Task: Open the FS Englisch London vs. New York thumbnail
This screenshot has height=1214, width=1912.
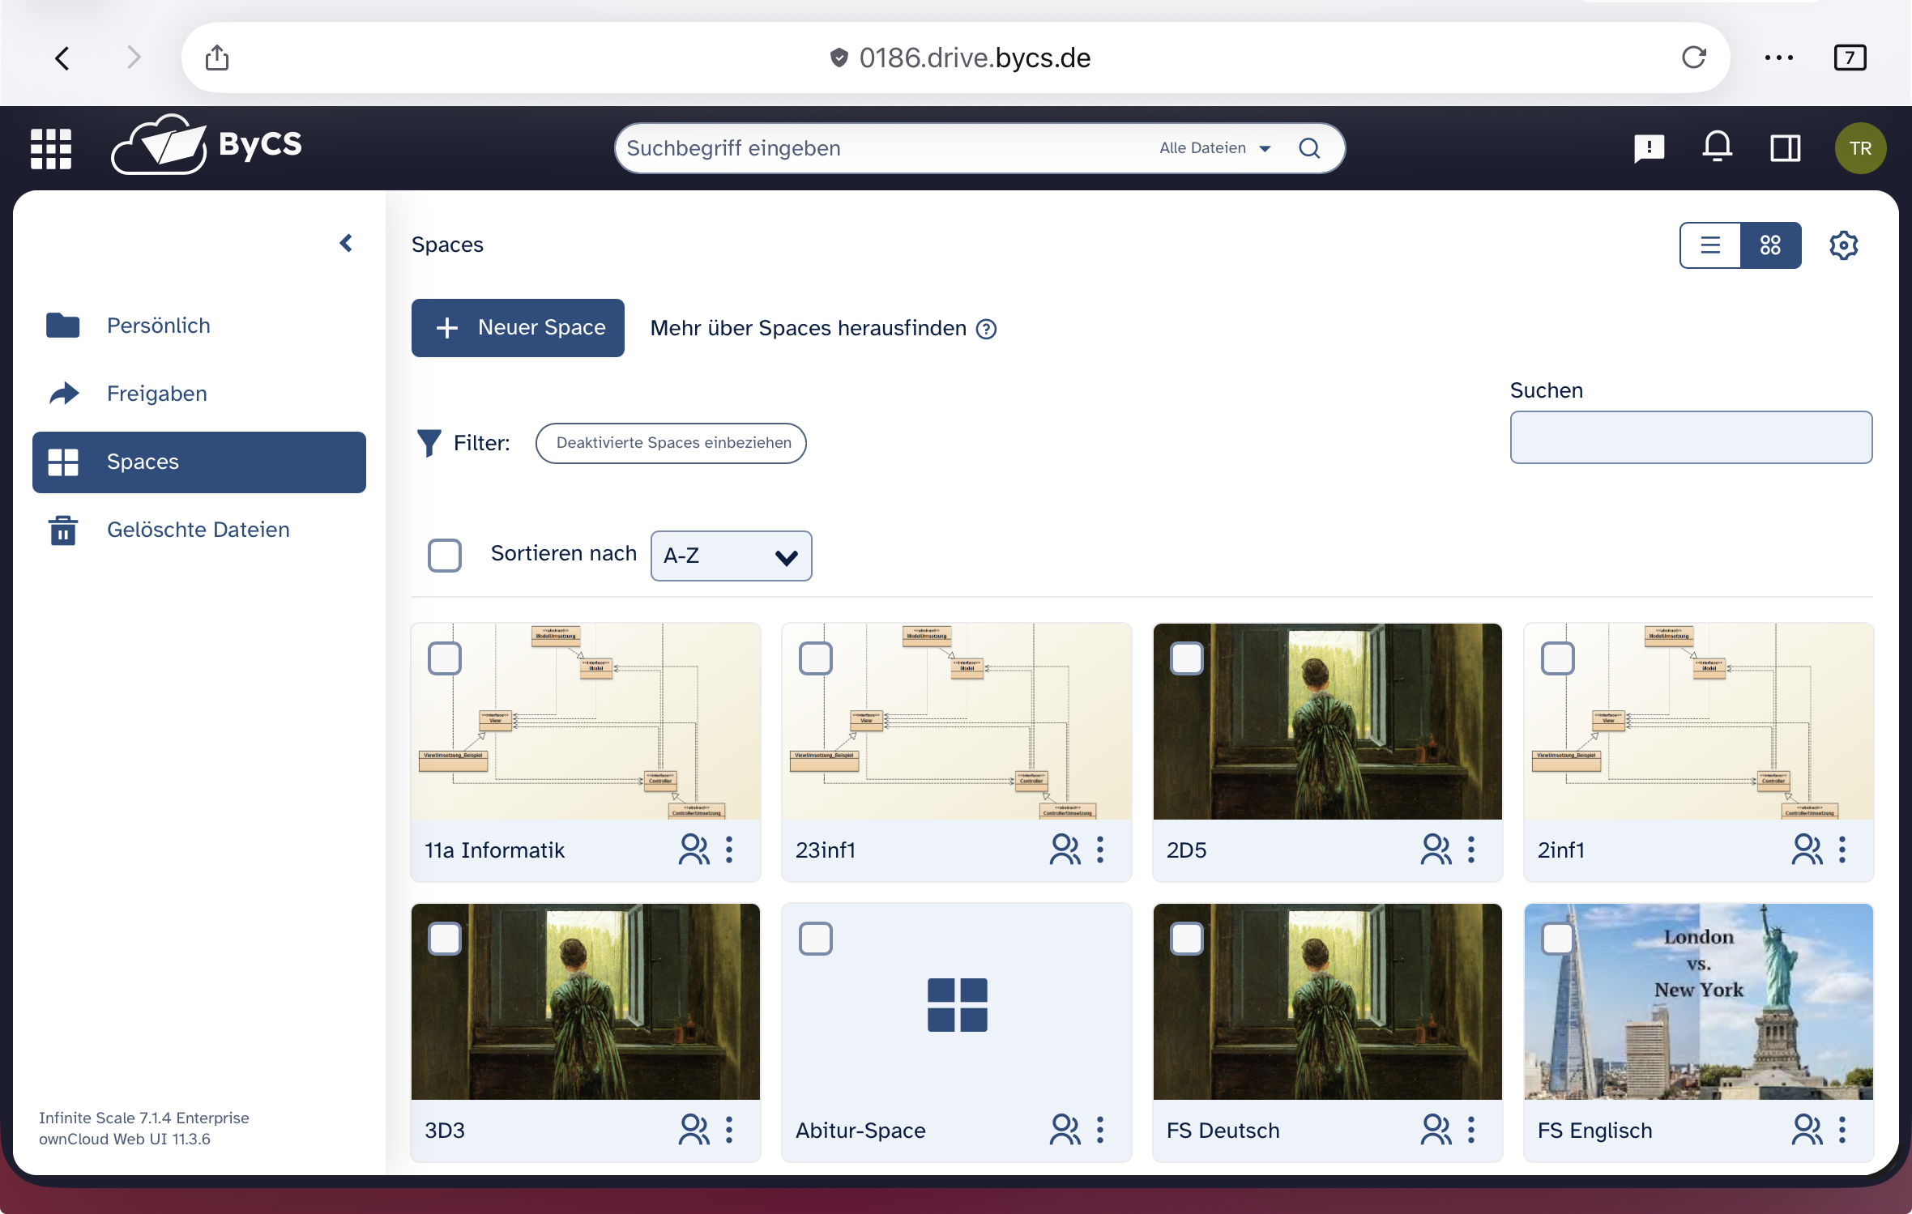Action: coord(1698,1001)
